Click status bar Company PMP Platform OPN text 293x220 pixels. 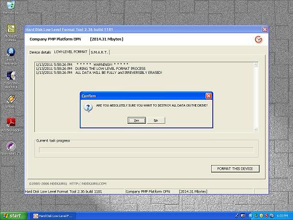click(x=148, y=191)
